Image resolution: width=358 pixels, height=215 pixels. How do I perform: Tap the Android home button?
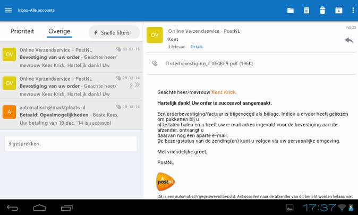pos(39,208)
